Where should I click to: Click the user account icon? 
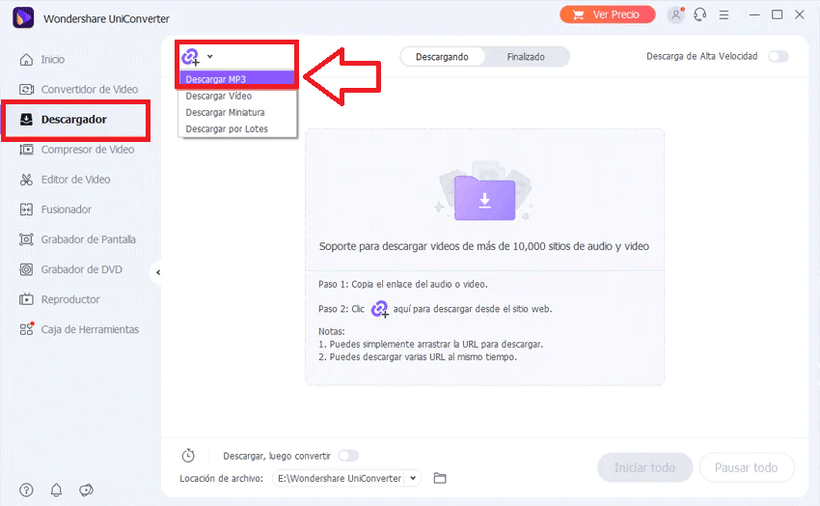point(675,14)
